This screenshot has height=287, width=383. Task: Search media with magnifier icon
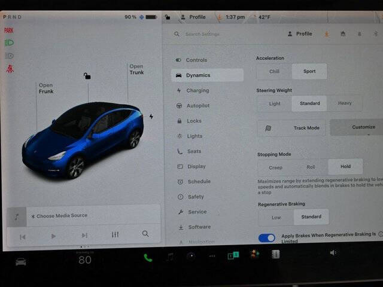[145, 234]
